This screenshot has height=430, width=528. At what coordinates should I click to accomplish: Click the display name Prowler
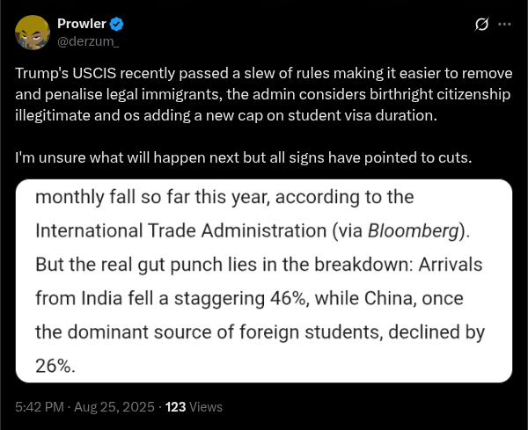pos(82,24)
